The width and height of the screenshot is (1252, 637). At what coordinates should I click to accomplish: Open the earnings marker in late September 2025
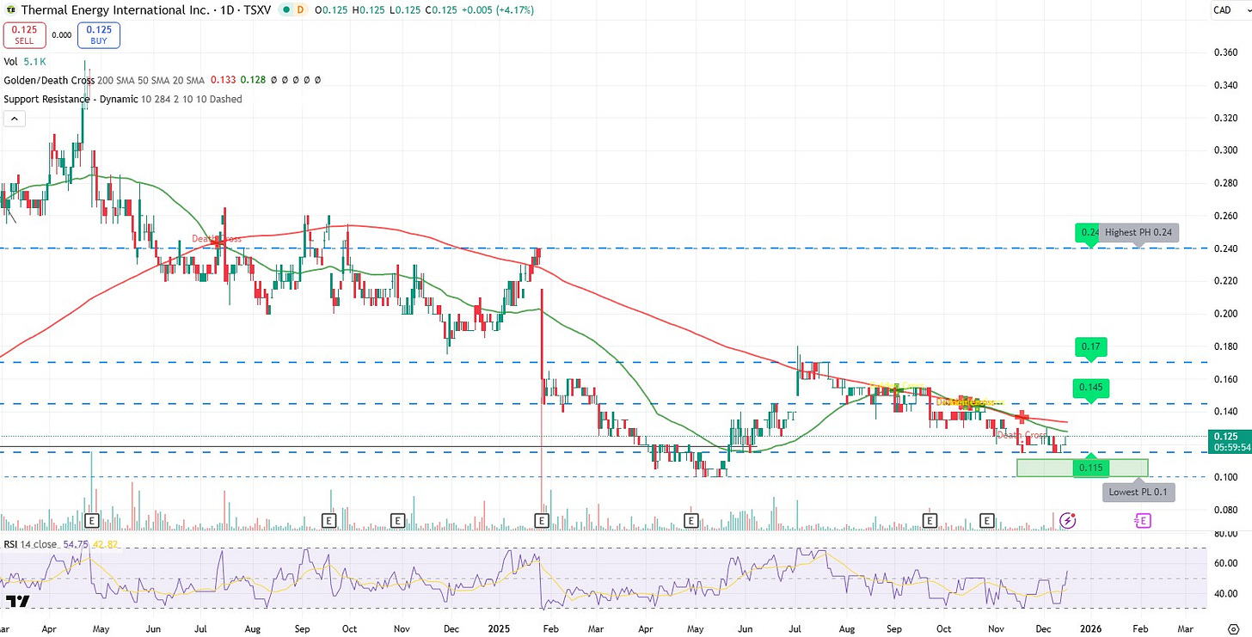(930, 520)
